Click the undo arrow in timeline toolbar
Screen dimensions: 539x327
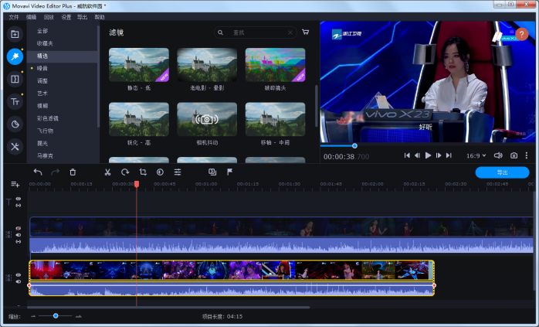point(38,172)
